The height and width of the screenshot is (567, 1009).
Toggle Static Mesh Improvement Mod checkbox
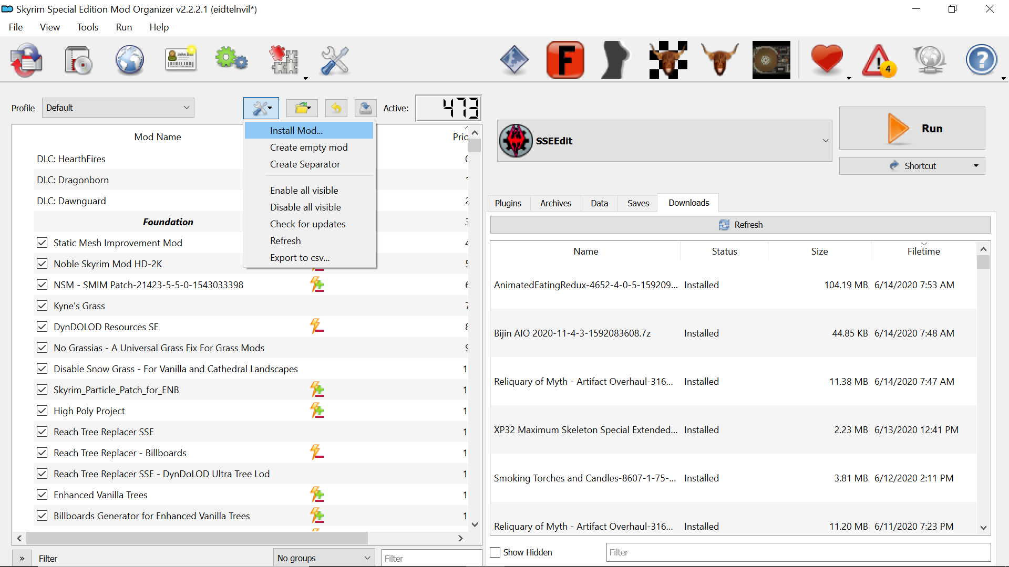pos(42,243)
